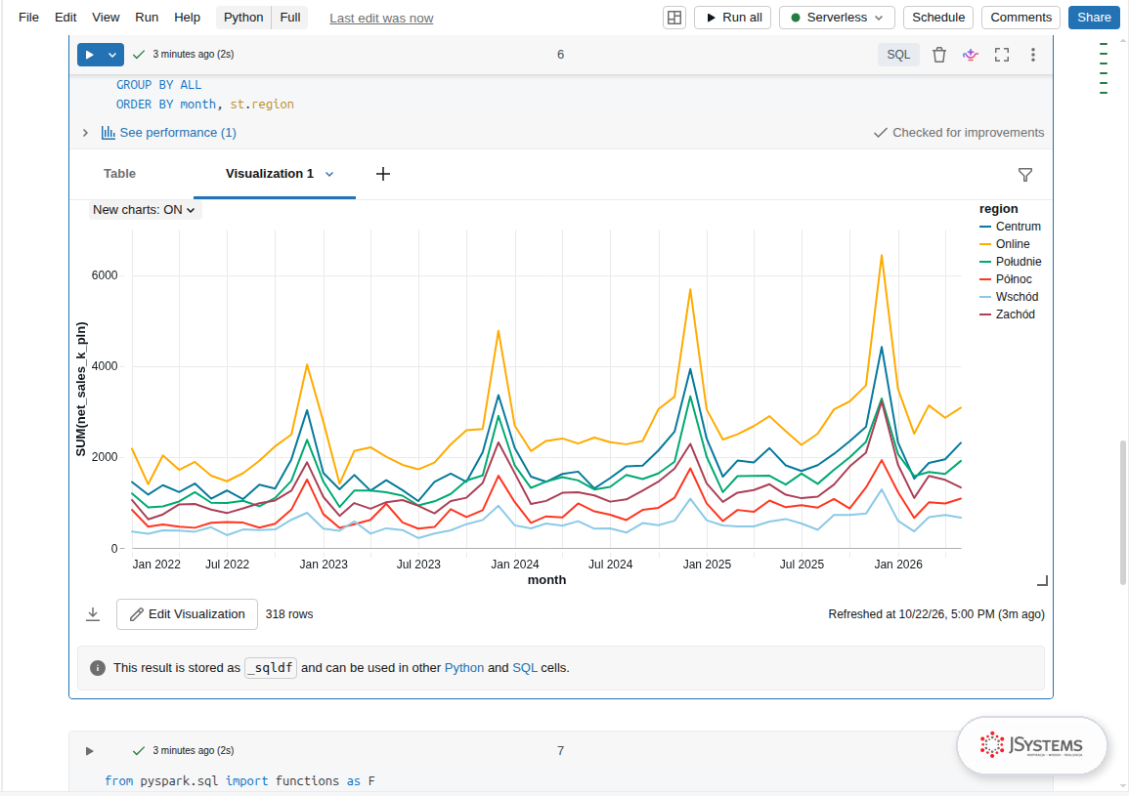The width and height of the screenshot is (1129, 796).
Task: Expand cell 6 to full screen
Action: click(x=1002, y=55)
